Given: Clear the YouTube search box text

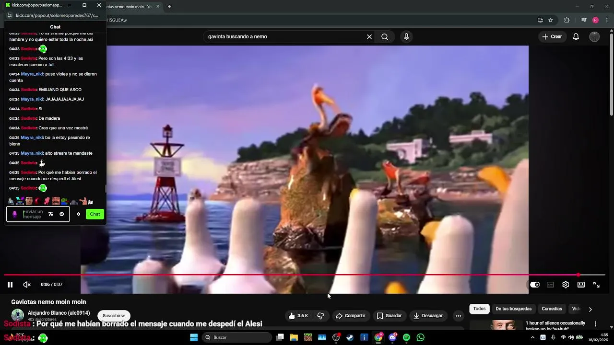Looking at the screenshot, I should 369,37.
